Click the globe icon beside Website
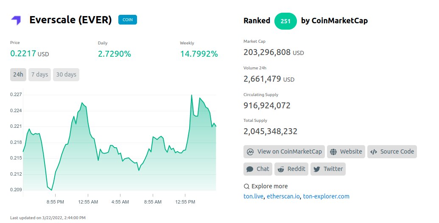 tap(333, 151)
